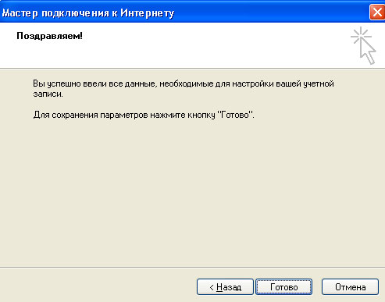Click the separator line above the buttons
Screen dimensions: 385x302
(x=192, y=267)
